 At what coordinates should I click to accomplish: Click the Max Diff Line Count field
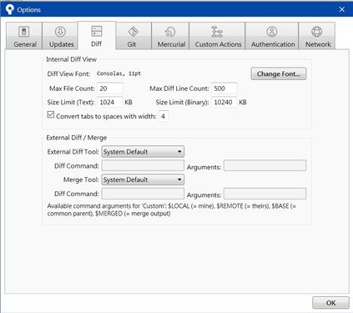(x=224, y=88)
